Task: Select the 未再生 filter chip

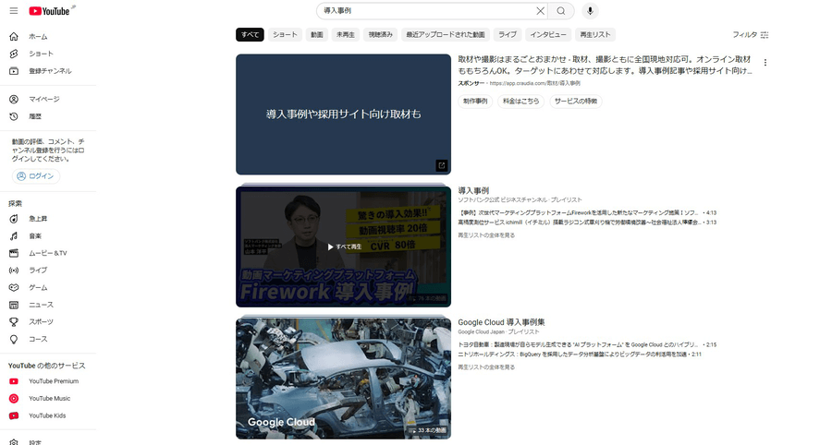Action: coord(346,35)
